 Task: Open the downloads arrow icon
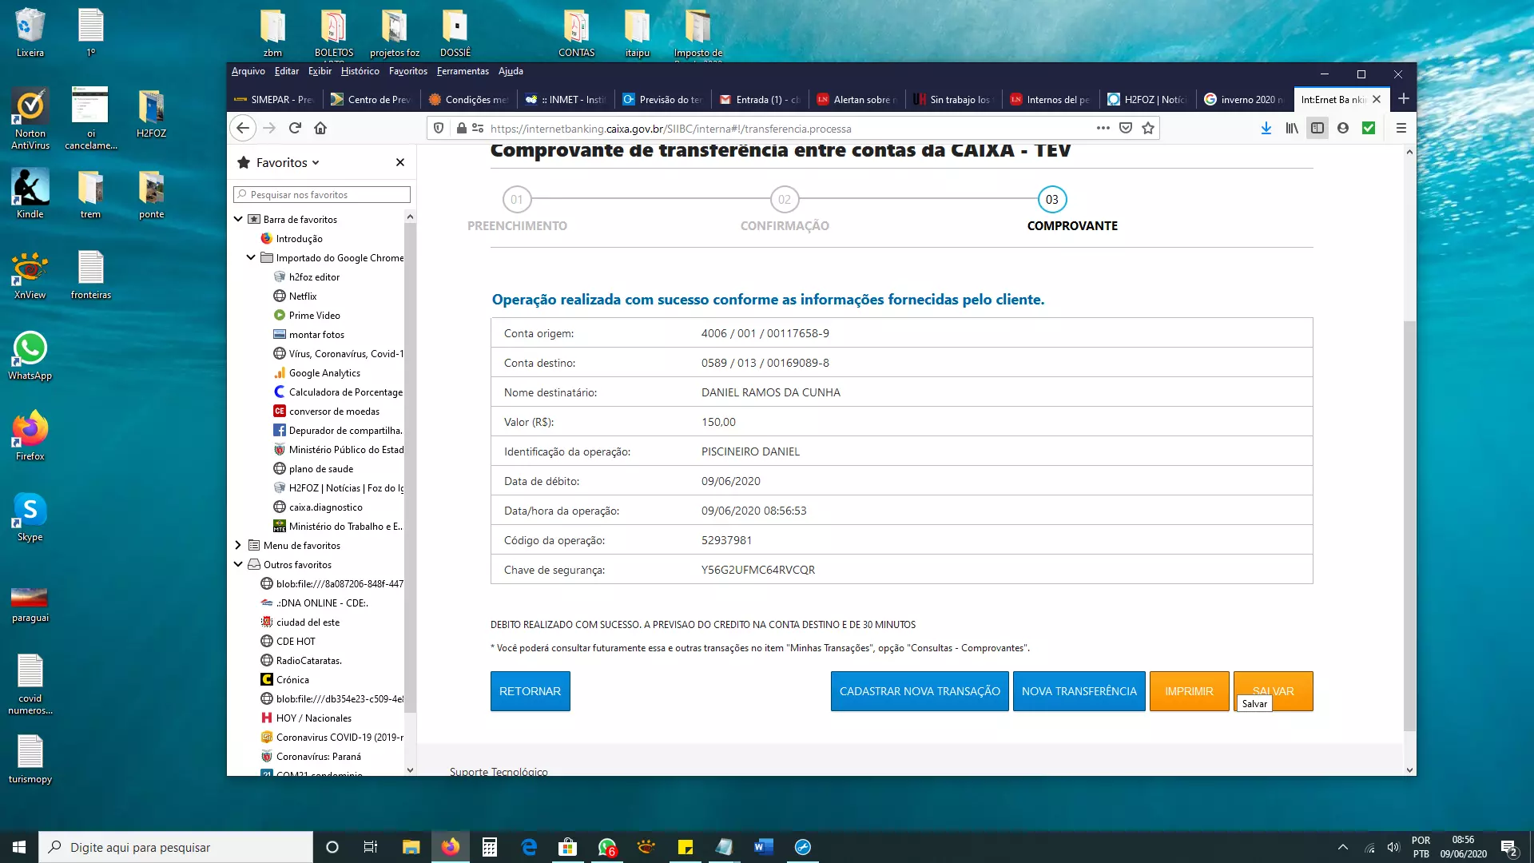1266,128
